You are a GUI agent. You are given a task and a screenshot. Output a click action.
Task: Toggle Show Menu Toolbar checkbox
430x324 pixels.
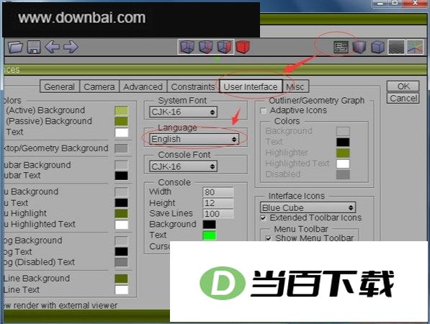point(269,238)
